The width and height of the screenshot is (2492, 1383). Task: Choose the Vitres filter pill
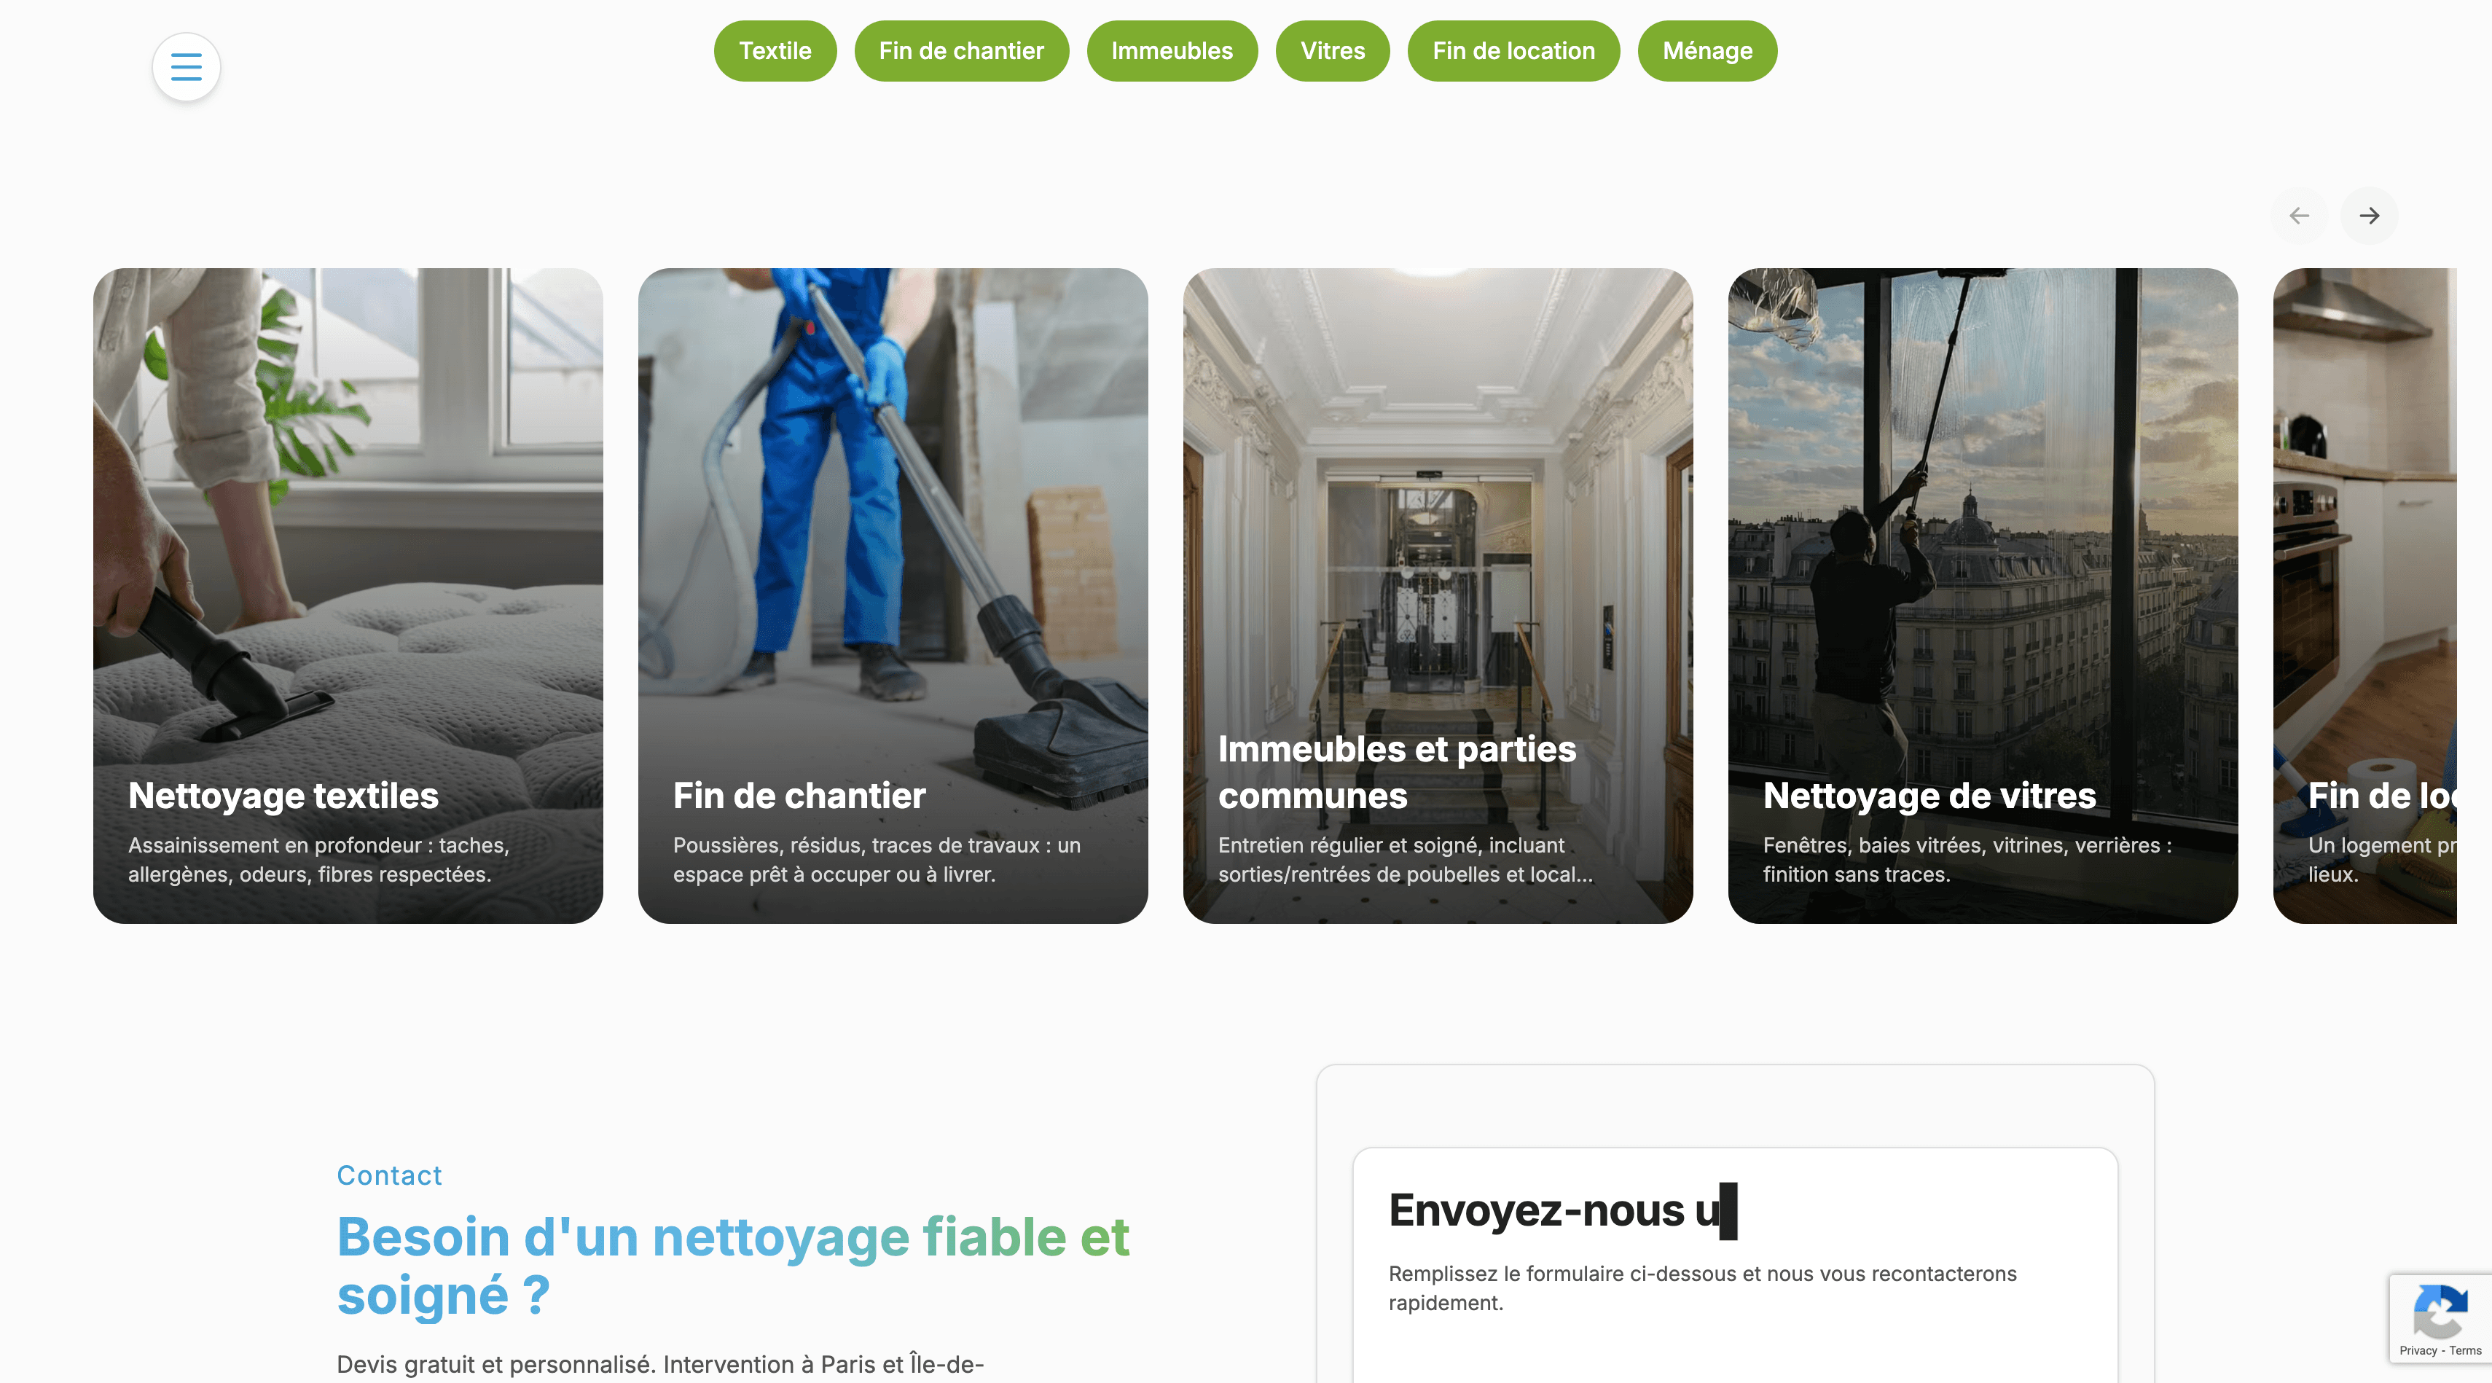click(1332, 50)
